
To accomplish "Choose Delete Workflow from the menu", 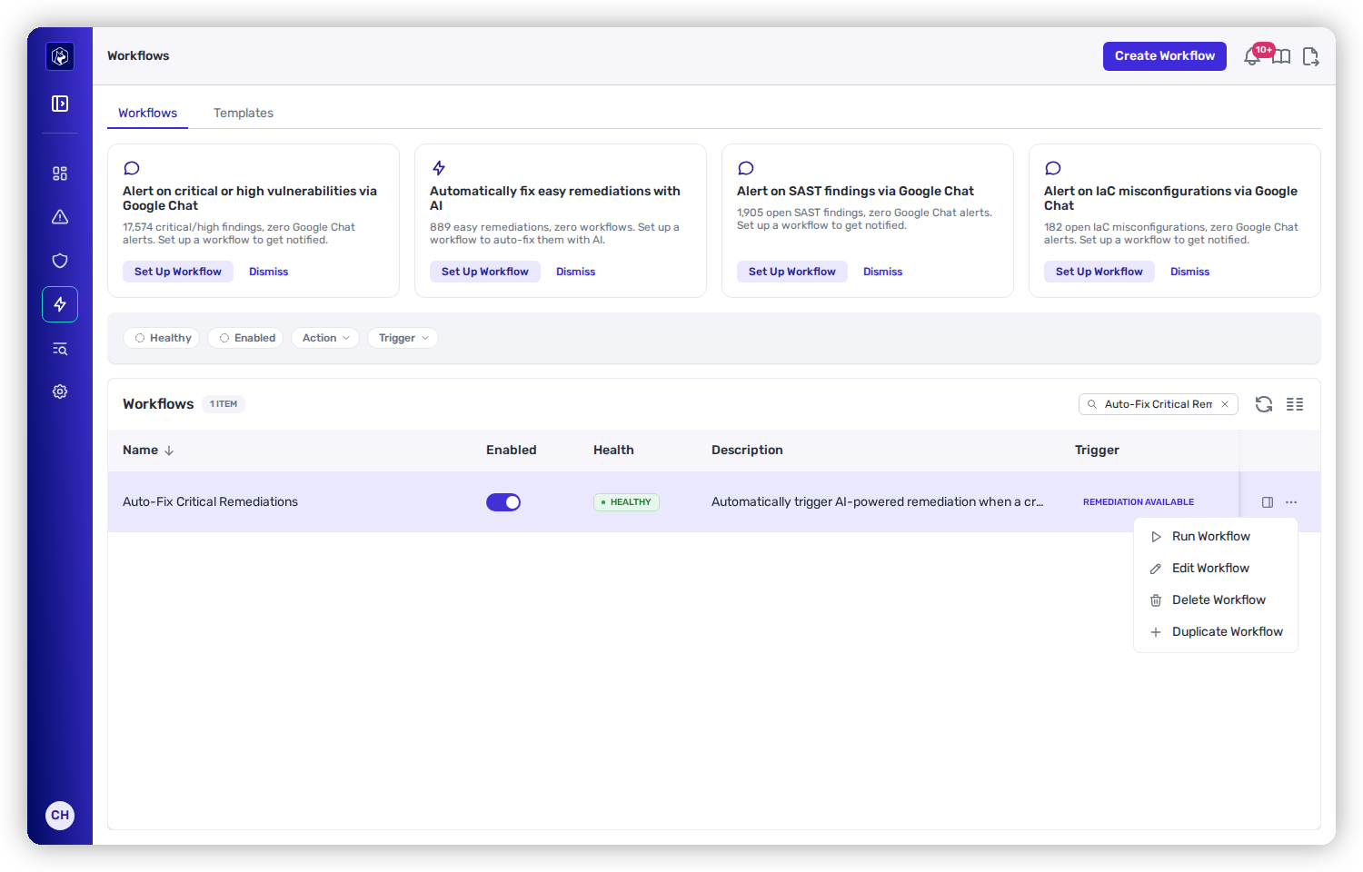I will pyautogui.click(x=1216, y=600).
